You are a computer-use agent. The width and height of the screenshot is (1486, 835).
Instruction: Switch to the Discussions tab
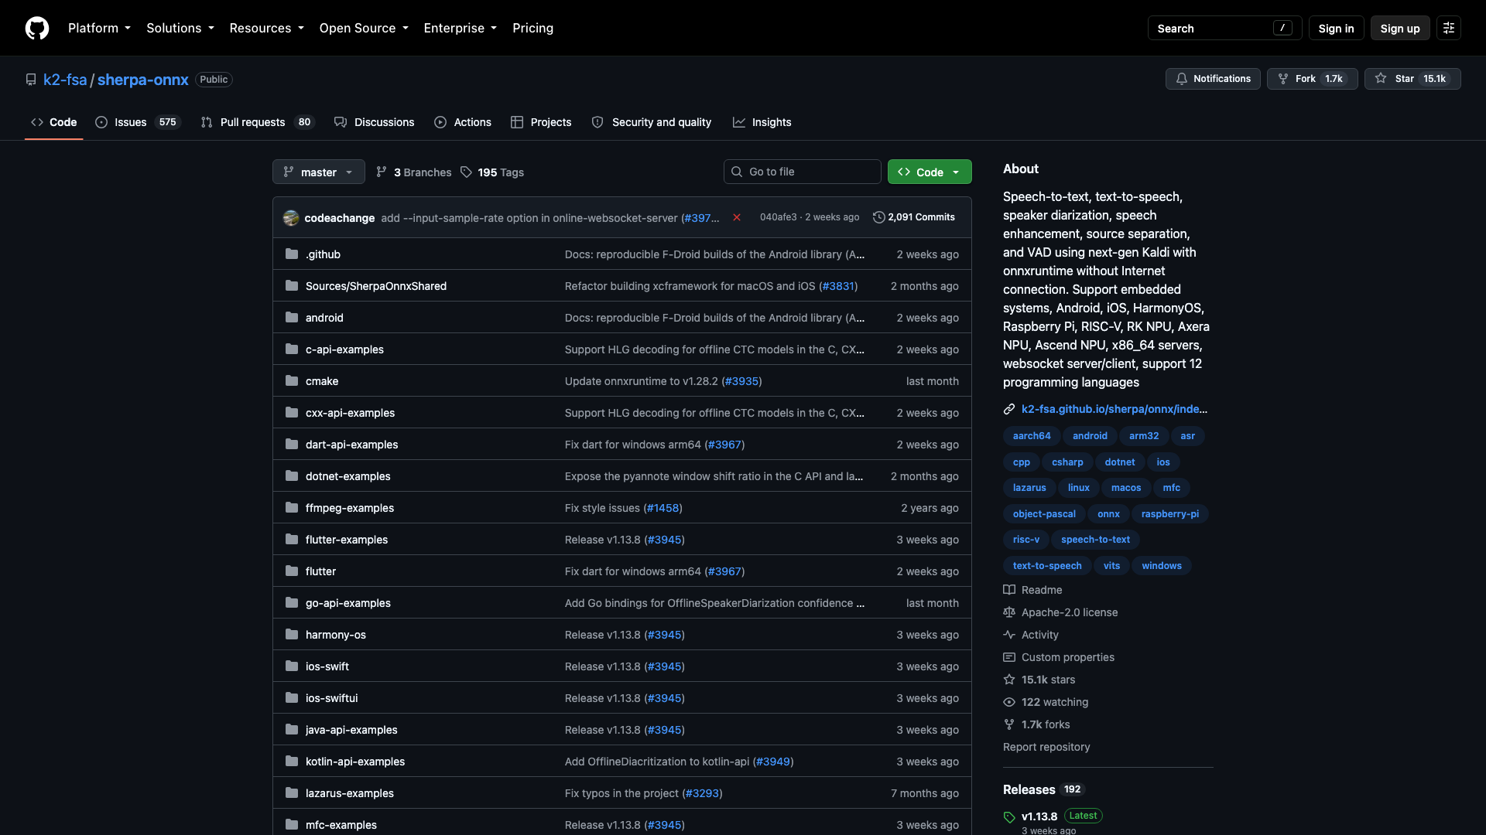click(375, 122)
